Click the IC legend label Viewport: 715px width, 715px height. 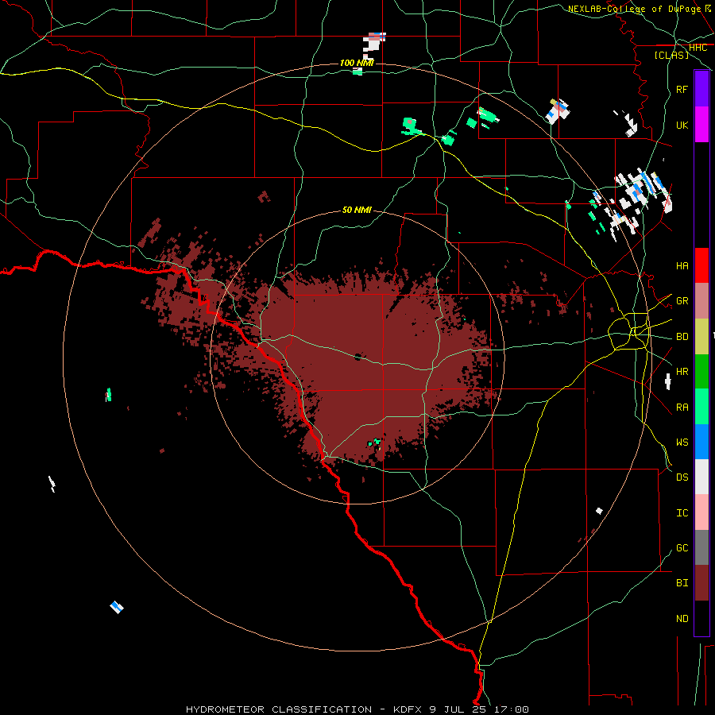[x=682, y=513]
